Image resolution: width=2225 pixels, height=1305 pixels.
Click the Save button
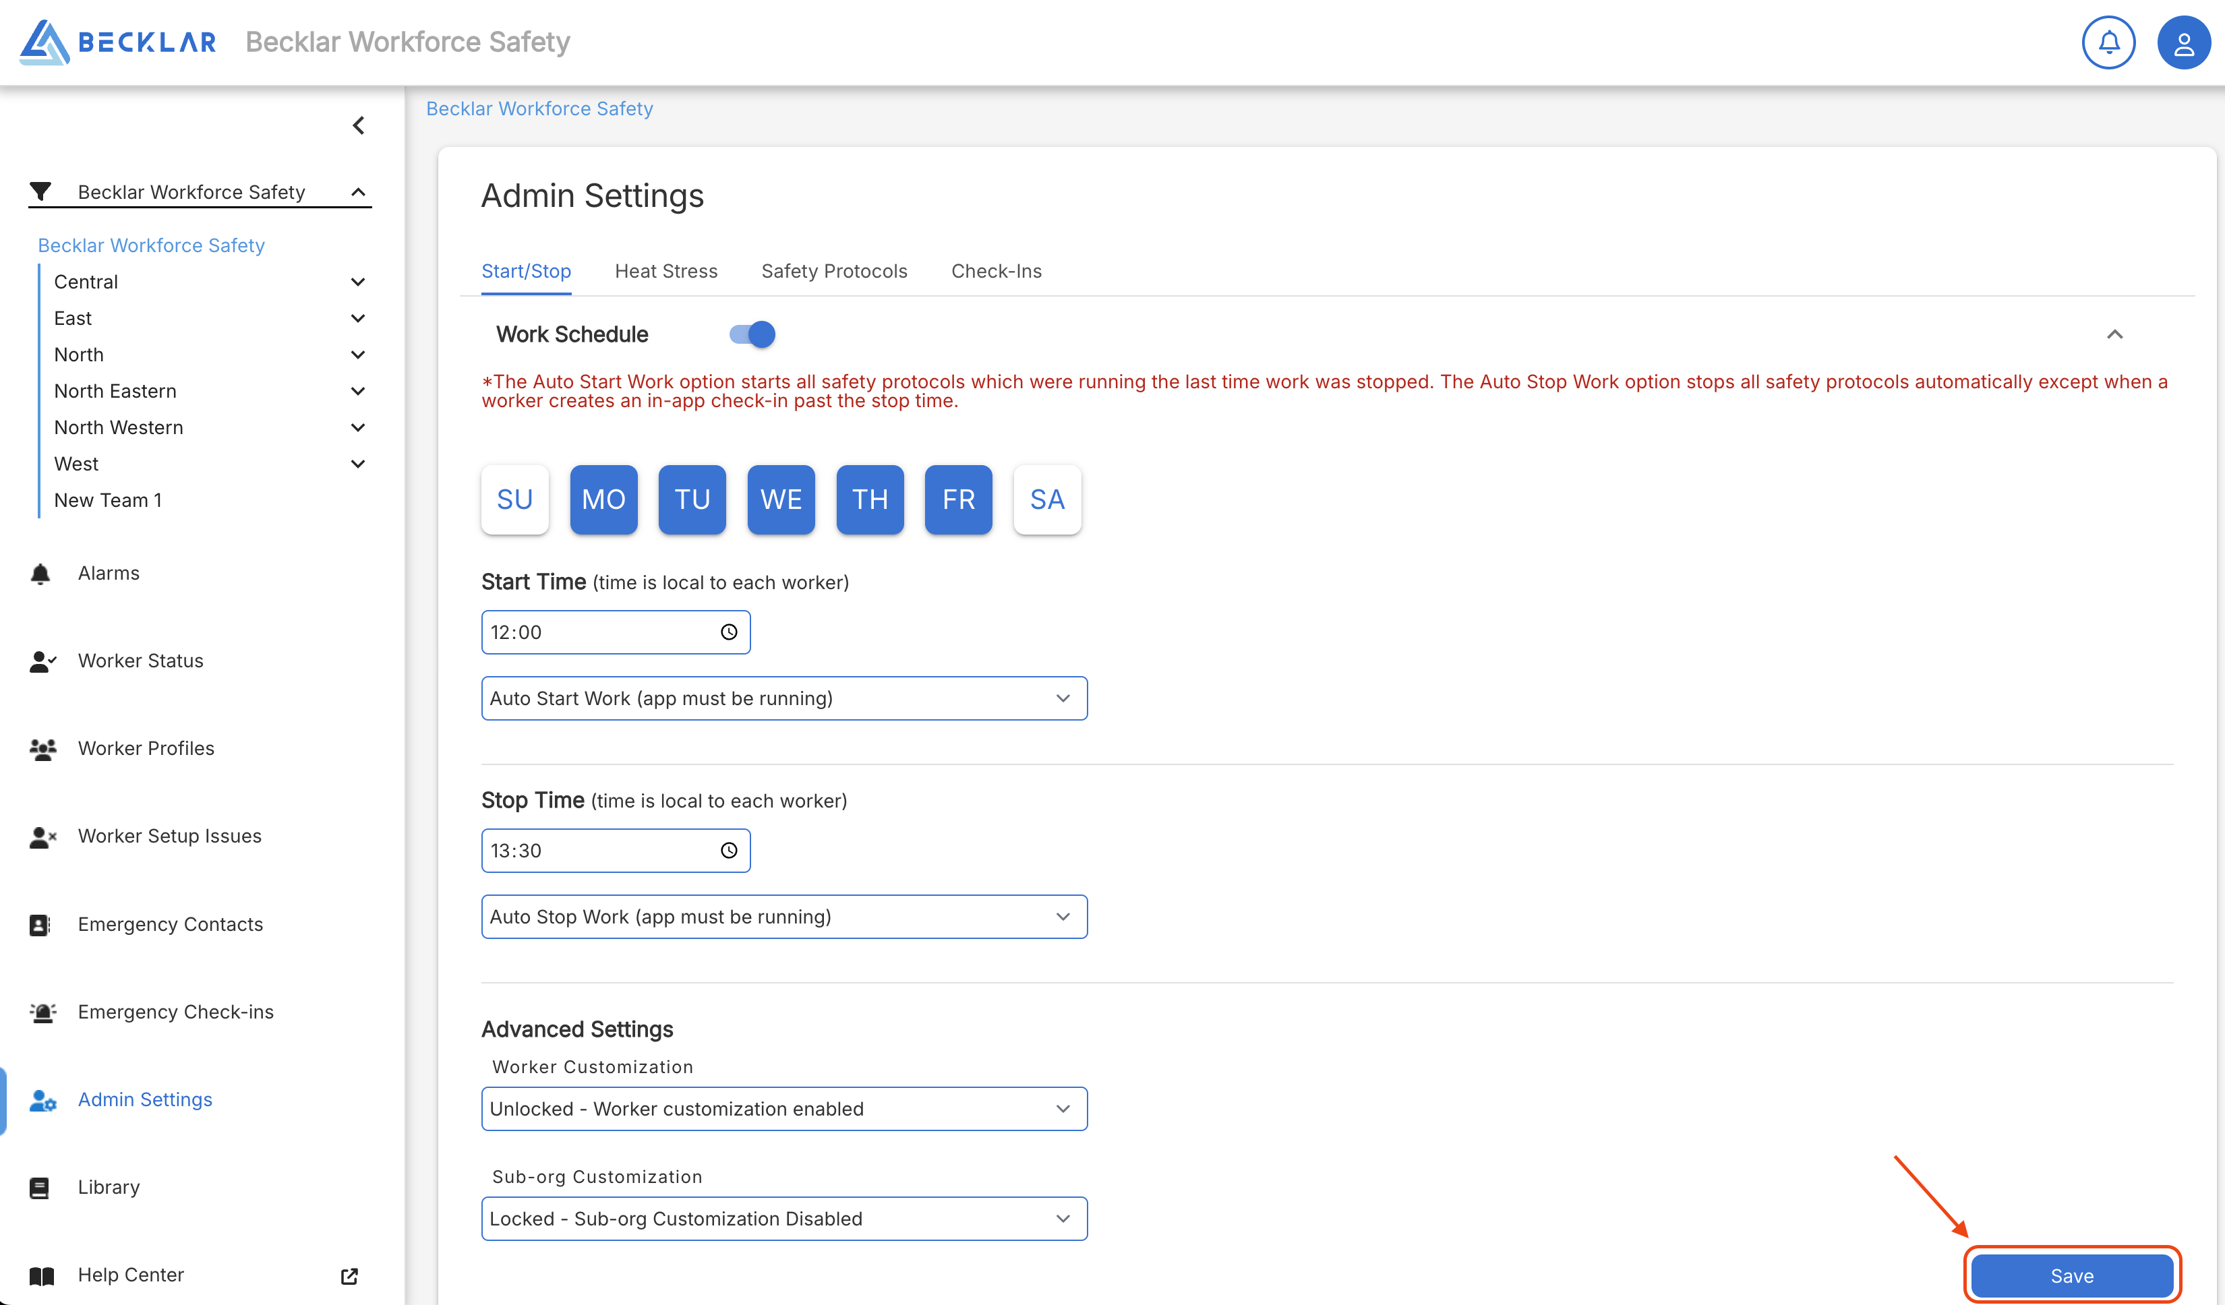pyautogui.click(x=2072, y=1276)
